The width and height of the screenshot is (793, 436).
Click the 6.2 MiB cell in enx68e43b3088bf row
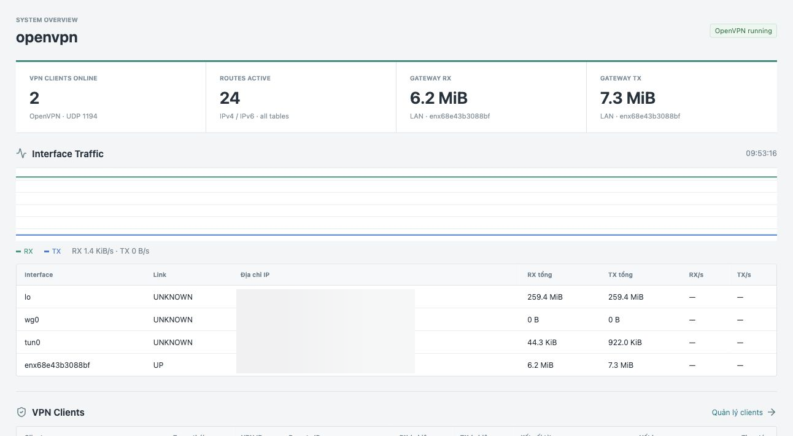540,365
